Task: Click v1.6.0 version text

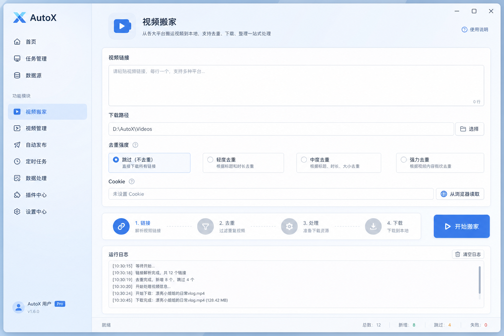Action: 33,311
